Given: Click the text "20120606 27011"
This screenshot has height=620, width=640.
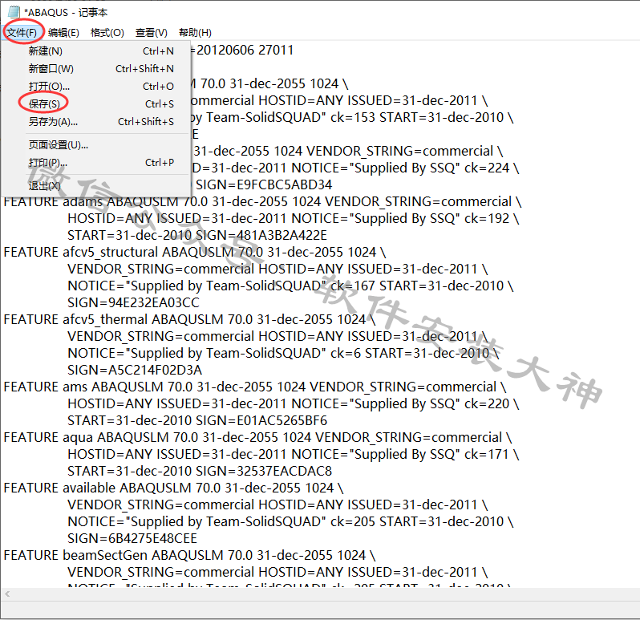Looking at the screenshot, I should coord(245,51).
